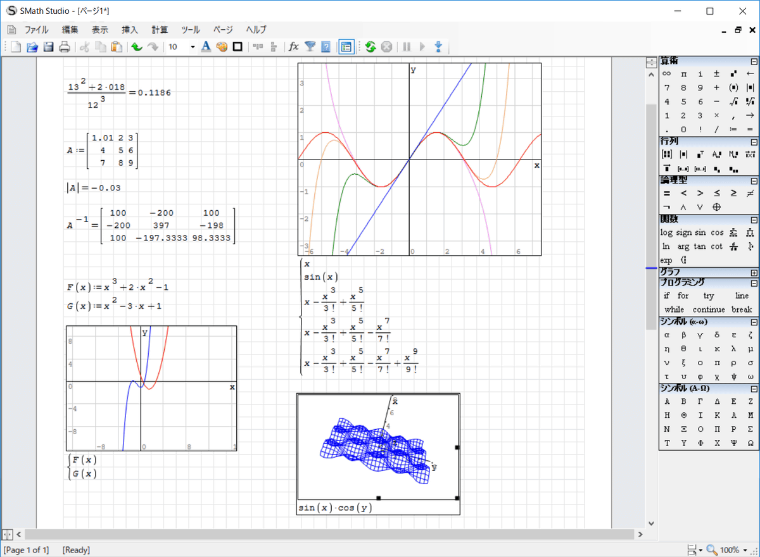Insert the not-equal operator

pyautogui.click(x=750, y=193)
